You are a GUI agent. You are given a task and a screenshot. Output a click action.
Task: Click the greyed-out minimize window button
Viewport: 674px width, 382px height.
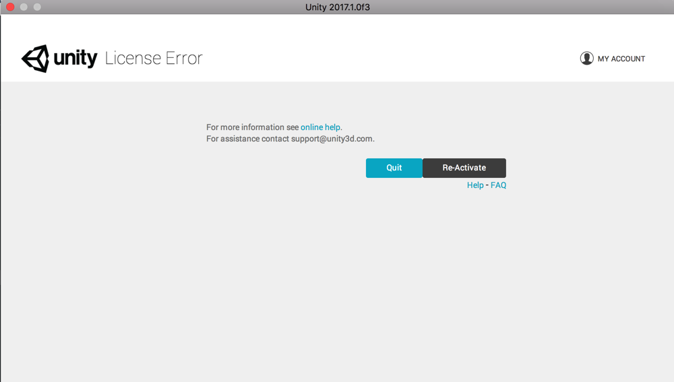(x=24, y=7)
